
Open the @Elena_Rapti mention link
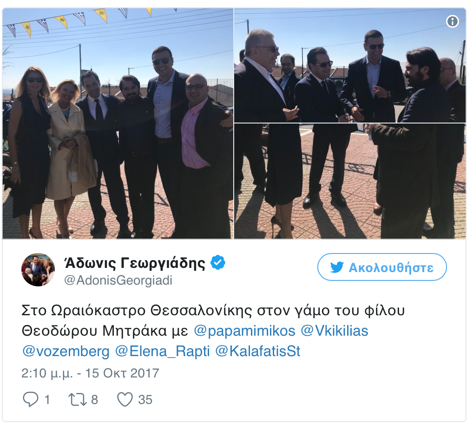[162, 351]
